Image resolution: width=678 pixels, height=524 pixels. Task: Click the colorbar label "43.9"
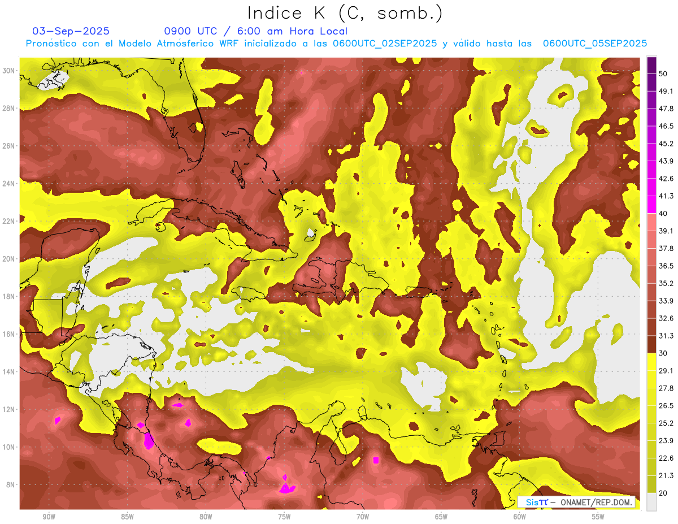666,161
